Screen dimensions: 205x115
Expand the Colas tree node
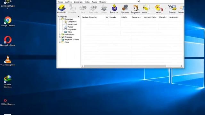pyautogui.click(x=60, y=42)
